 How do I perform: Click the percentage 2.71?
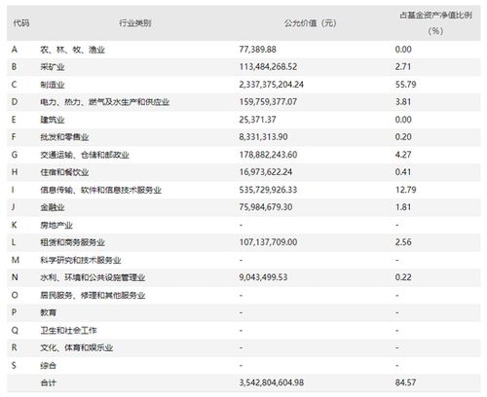pos(403,67)
